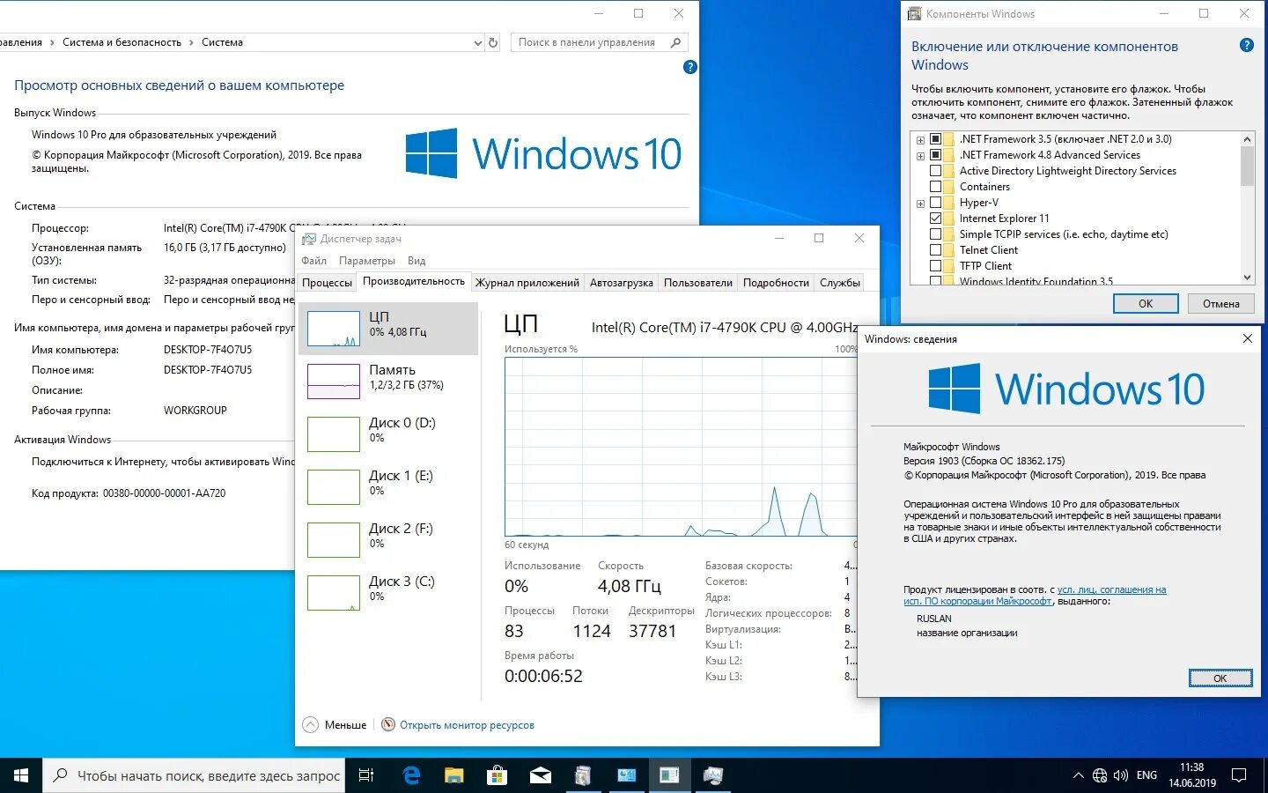Click the network icon in system tray

tap(1100, 775)
